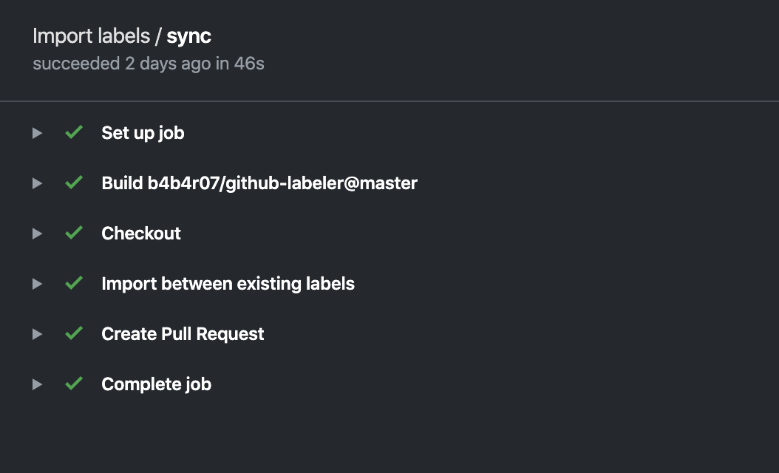The height and width of the screenshot is (473, 779).
Task: Expand the Build github-labeler step arrow
Action: (x=37, y=183)
